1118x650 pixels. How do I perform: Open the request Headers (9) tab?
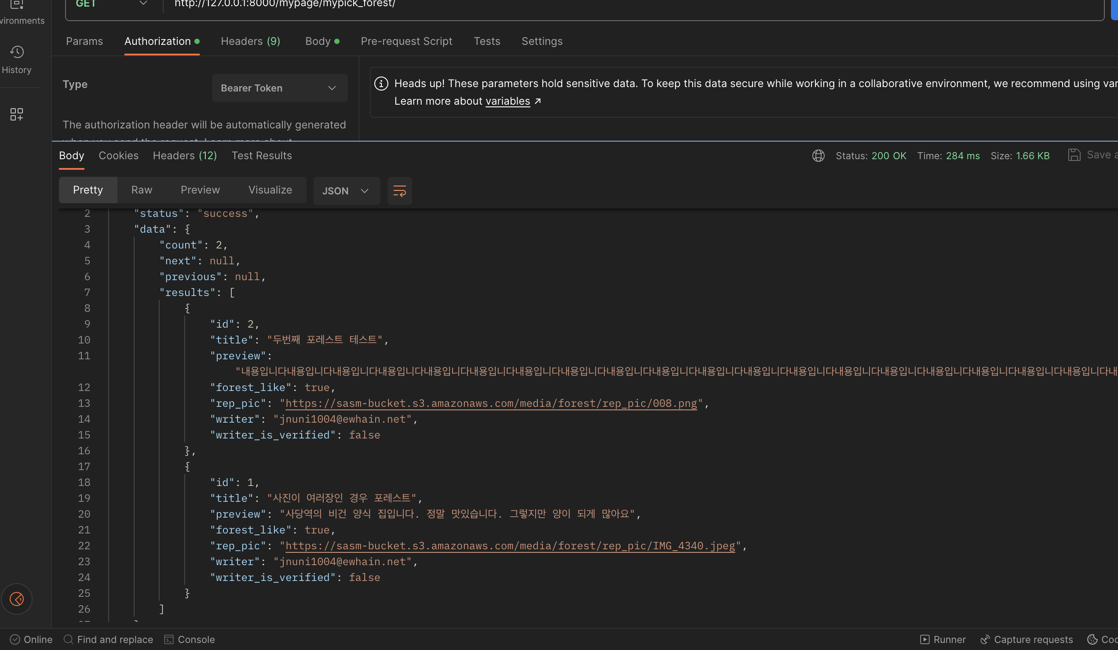pos(250,41)
